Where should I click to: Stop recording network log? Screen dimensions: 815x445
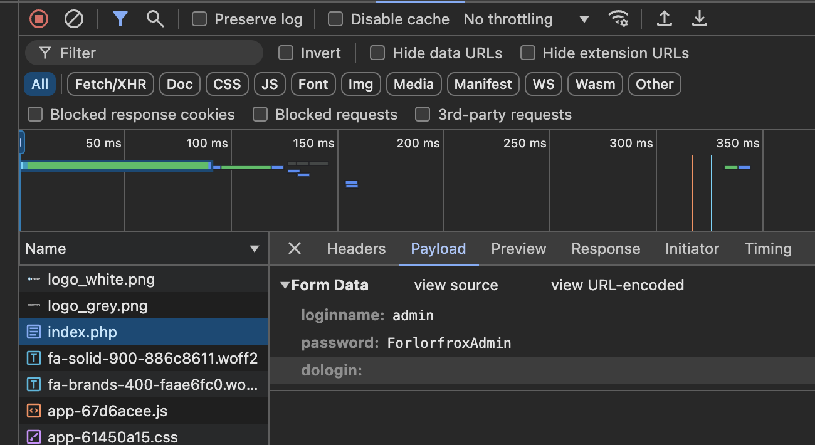pyautogui.click(x=39, y=19)
